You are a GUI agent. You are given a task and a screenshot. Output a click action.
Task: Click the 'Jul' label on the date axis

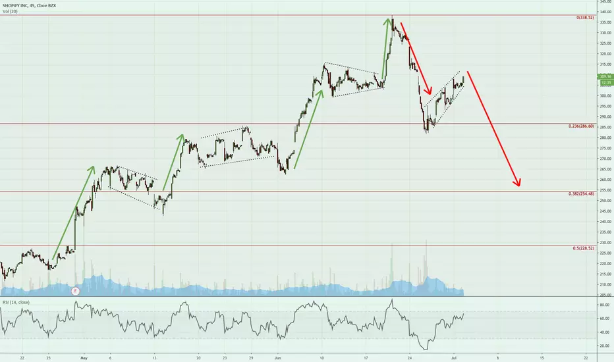coord(454,357)
